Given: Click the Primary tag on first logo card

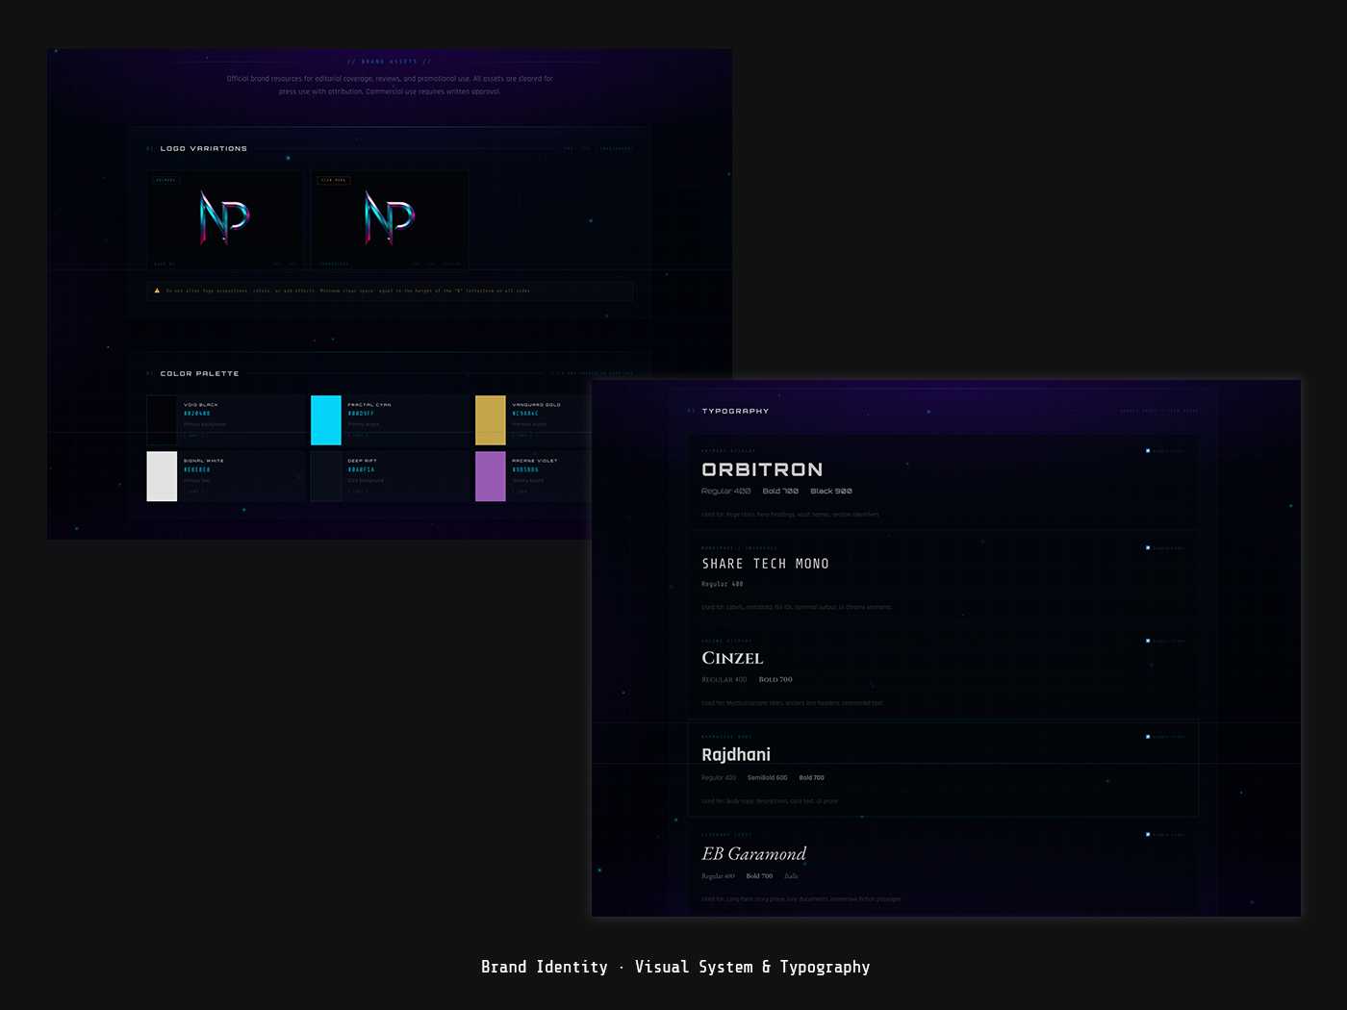Looking at the screenshot, I should coord(166,180).
